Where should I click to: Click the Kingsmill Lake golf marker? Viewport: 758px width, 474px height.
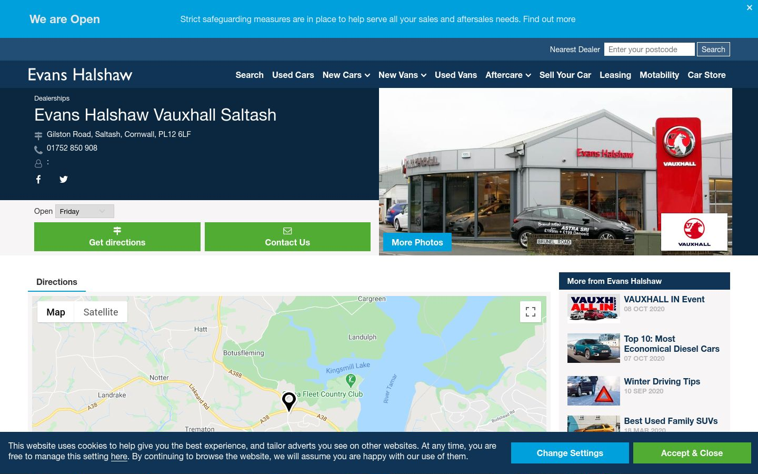click(x=351, y=380)
